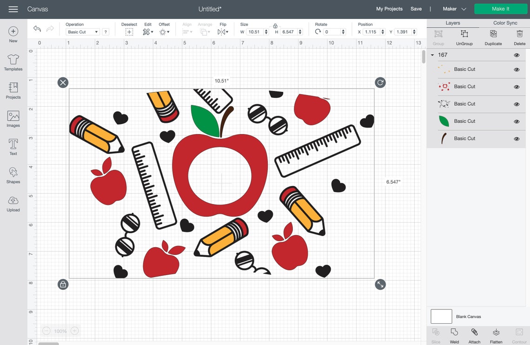Hide the orange dots Basic Cut layer
Viewport: 530px width, 345px height.
(x=517, y=70)
